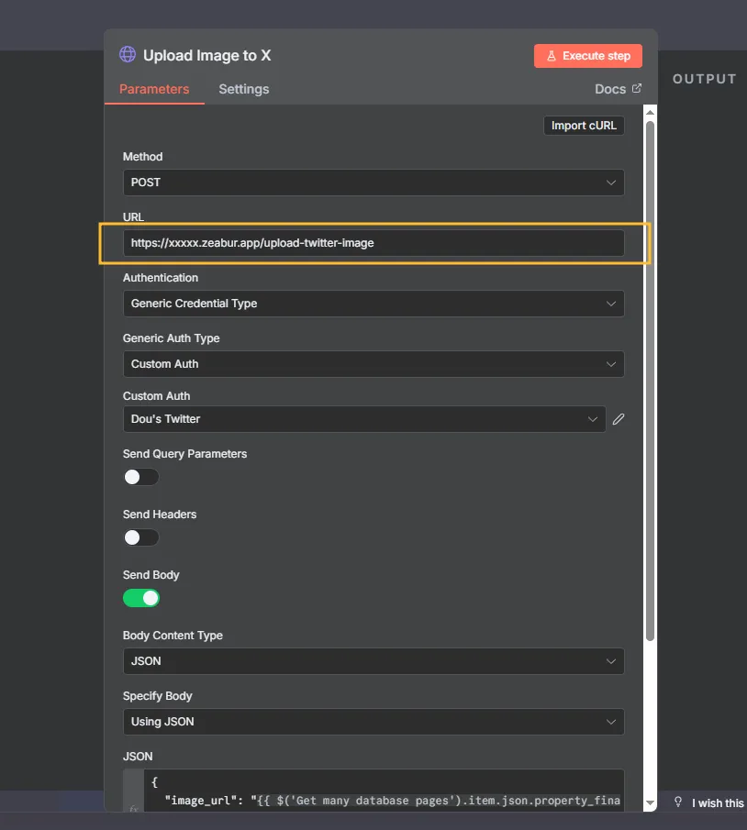Open the Method dropdown showing POST

(373, 183)
